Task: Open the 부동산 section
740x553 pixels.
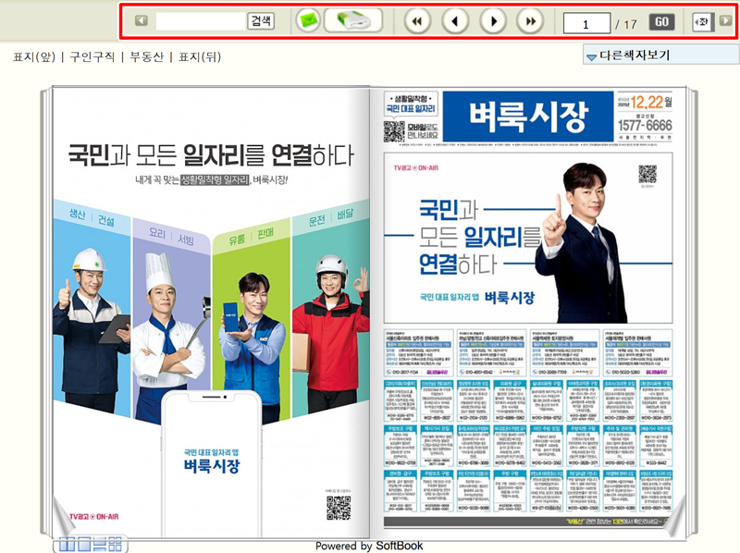Action: [147, 57]
